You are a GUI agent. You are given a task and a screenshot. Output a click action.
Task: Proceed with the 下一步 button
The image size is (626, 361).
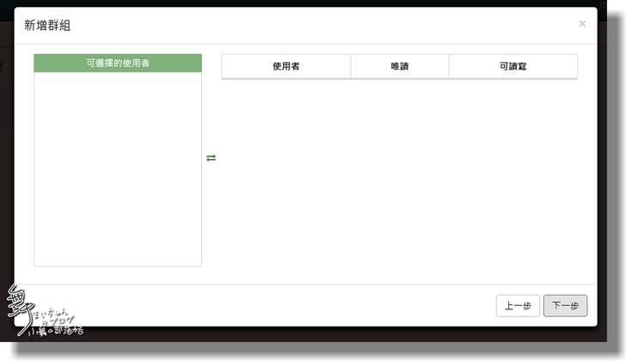tap(565, 306)
